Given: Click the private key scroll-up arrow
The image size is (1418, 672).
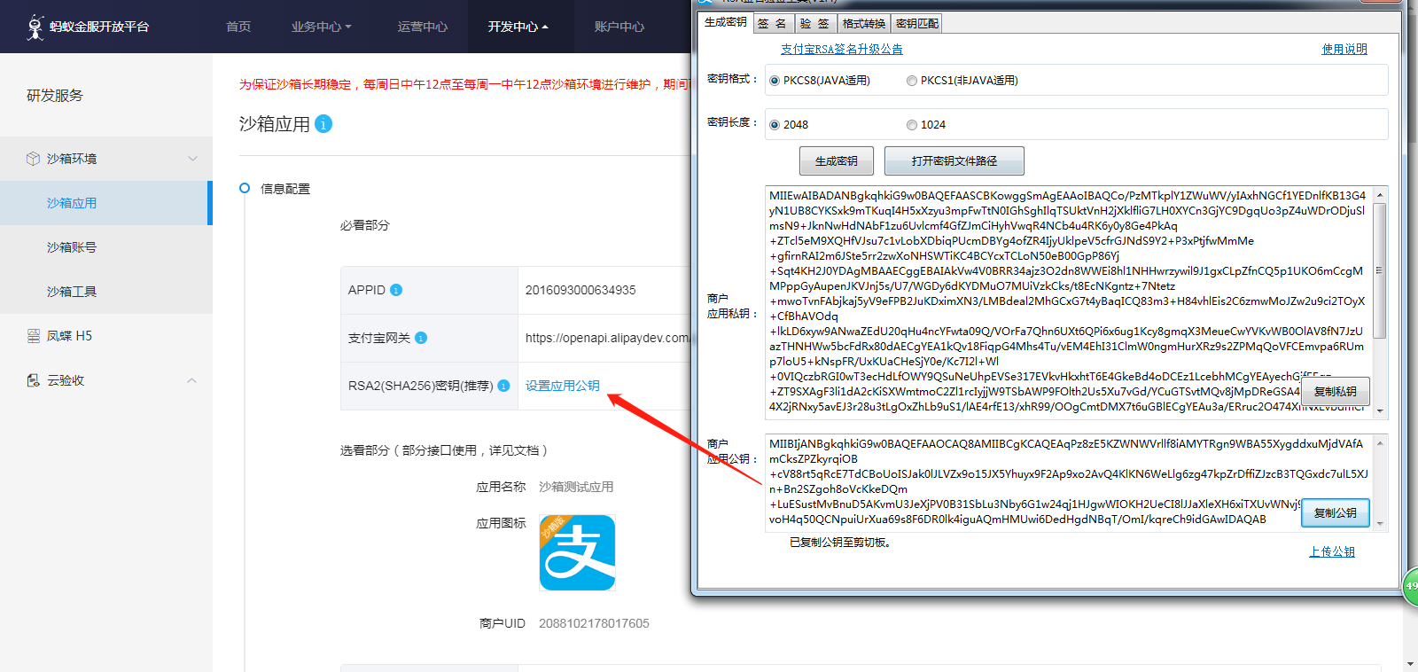Looking at the screenshot, I should point(1379,194).
